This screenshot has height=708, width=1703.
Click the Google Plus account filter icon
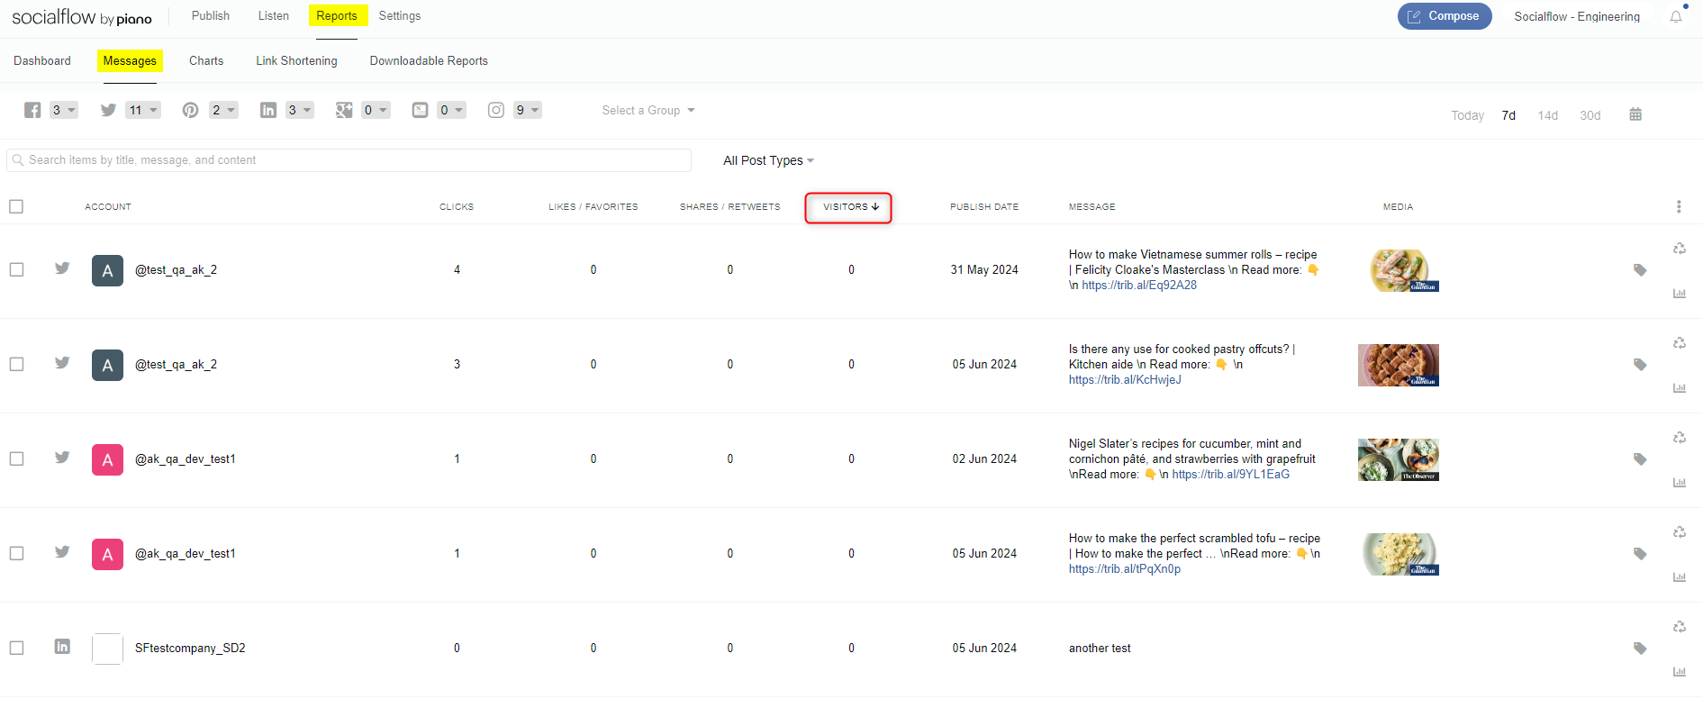click(344, 110)
